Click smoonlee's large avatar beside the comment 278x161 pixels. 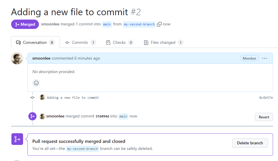17,58
